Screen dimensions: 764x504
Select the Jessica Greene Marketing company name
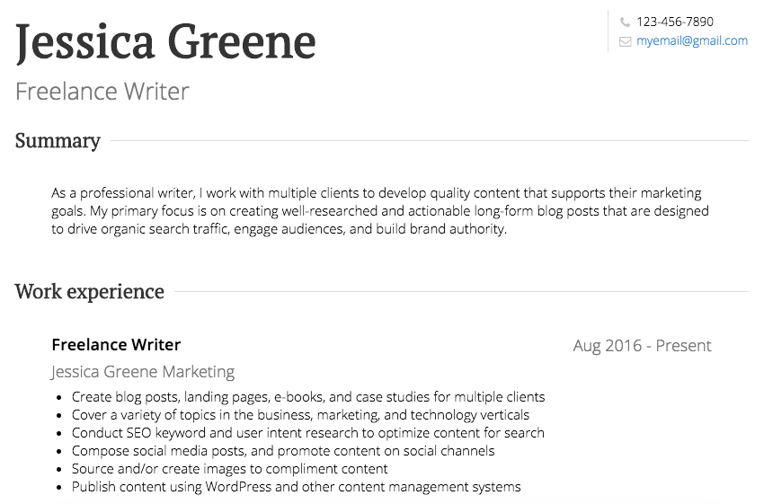click(x=143, y=372)
